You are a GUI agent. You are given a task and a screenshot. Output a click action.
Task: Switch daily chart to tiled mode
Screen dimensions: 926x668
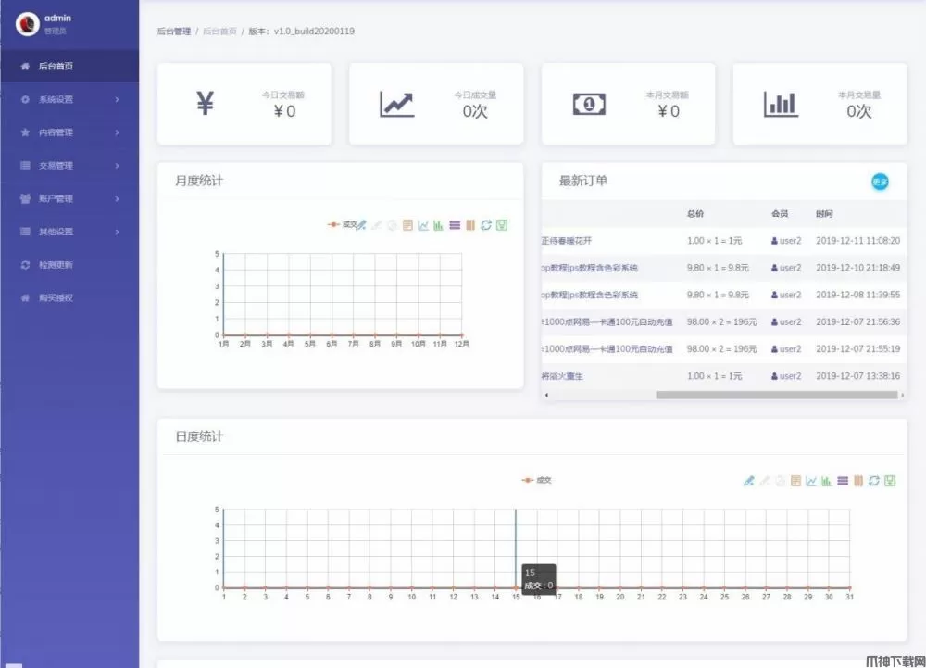pyautogui.click(x=858, y=481)
